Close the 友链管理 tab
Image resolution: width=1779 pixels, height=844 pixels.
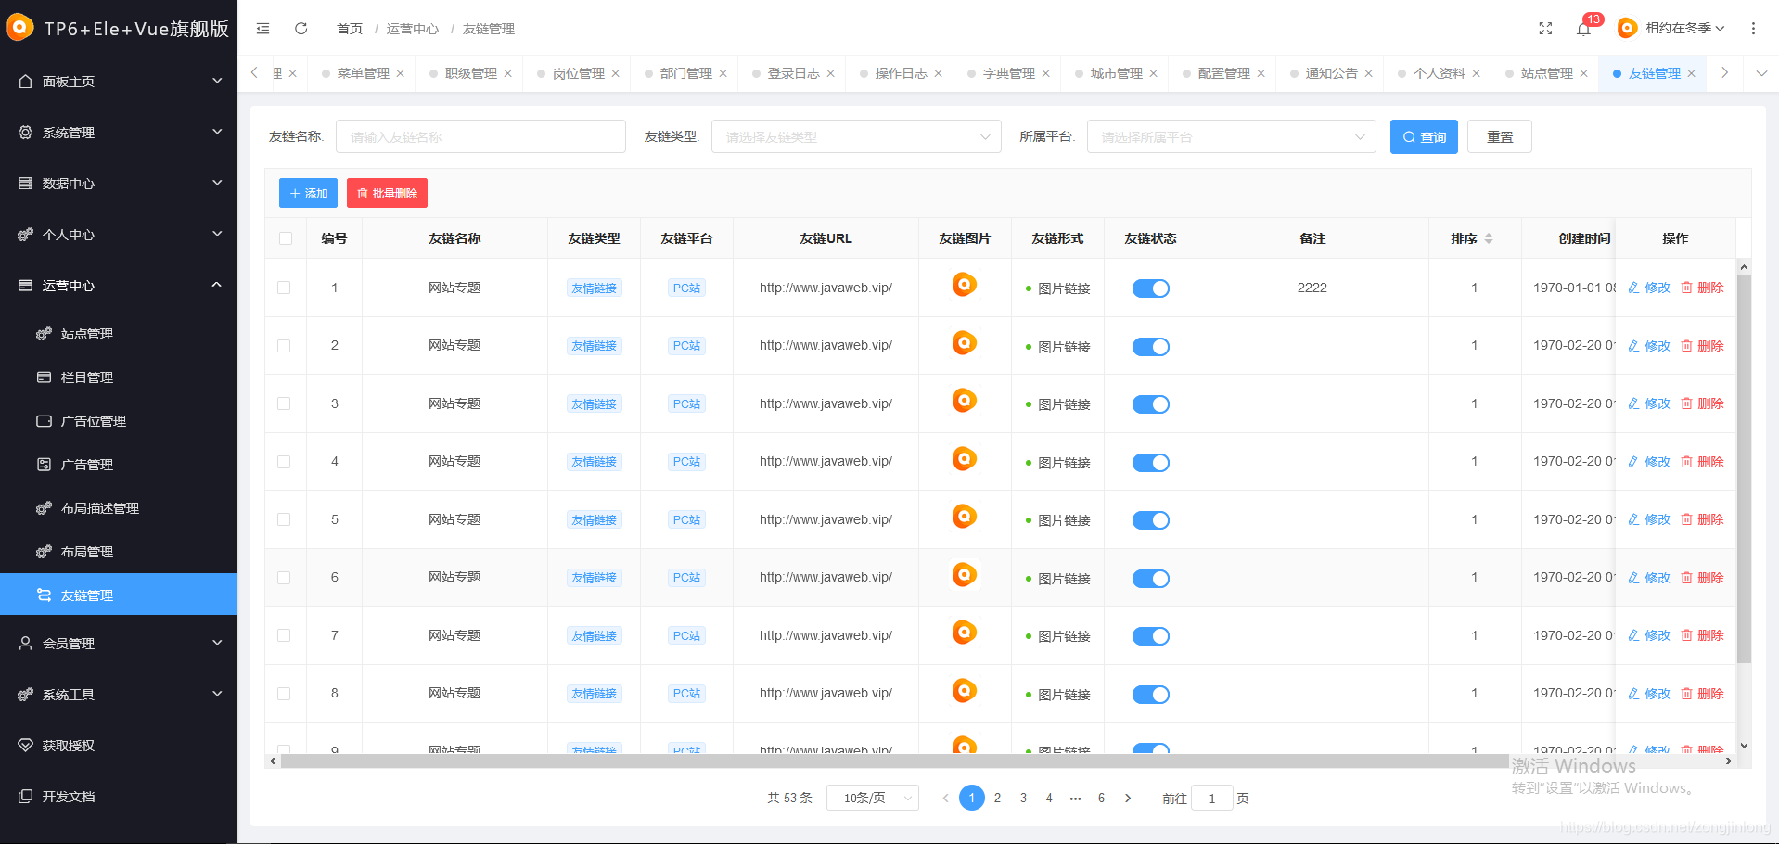click(1692, 73)
